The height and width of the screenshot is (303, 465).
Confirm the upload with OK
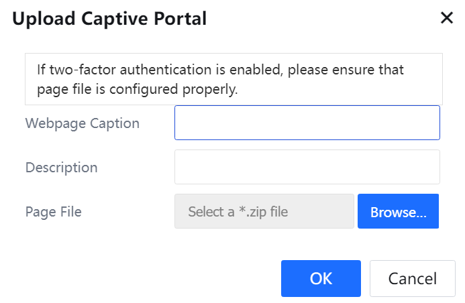point(321,278)
